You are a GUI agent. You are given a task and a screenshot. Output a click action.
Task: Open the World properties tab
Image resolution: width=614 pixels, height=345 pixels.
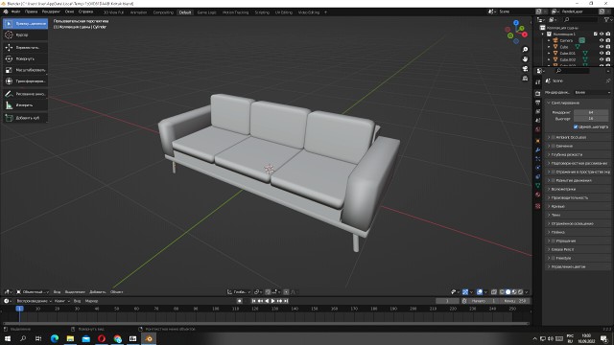[x=537, y=129]
